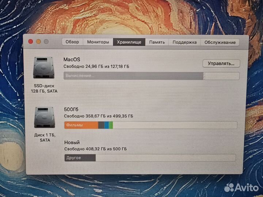Viewport: 263px width, 197px height.
Task: Click the SSD-диск drive icon
Action: (x=44, y=68)
